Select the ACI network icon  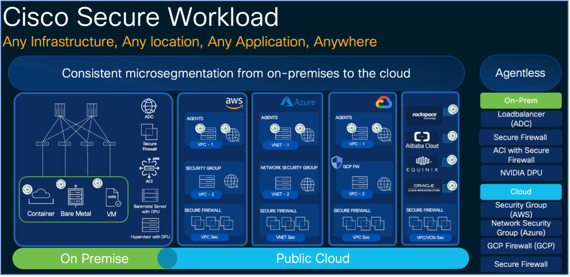point(149,168)
